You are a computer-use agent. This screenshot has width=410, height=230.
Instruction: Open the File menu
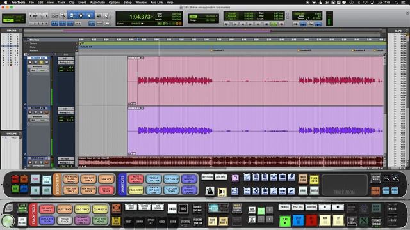tap(31, 3)
